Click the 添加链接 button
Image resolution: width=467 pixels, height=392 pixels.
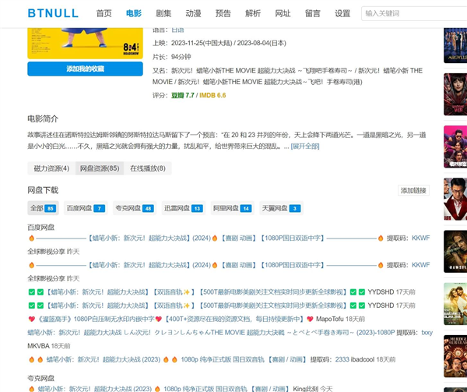413,190
